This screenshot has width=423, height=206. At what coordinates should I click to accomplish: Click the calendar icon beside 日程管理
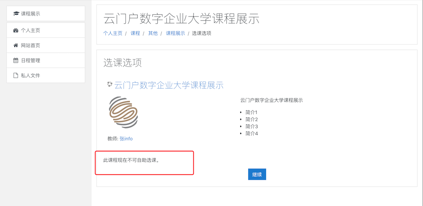16,61
